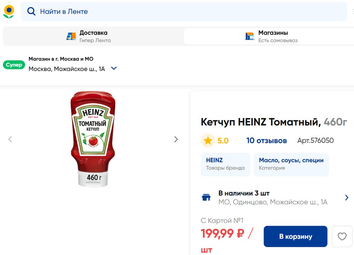Open the 10 отзывов reviews link
Image resolution: width=354 pixels, height=255 pixels.
(267, 140)
